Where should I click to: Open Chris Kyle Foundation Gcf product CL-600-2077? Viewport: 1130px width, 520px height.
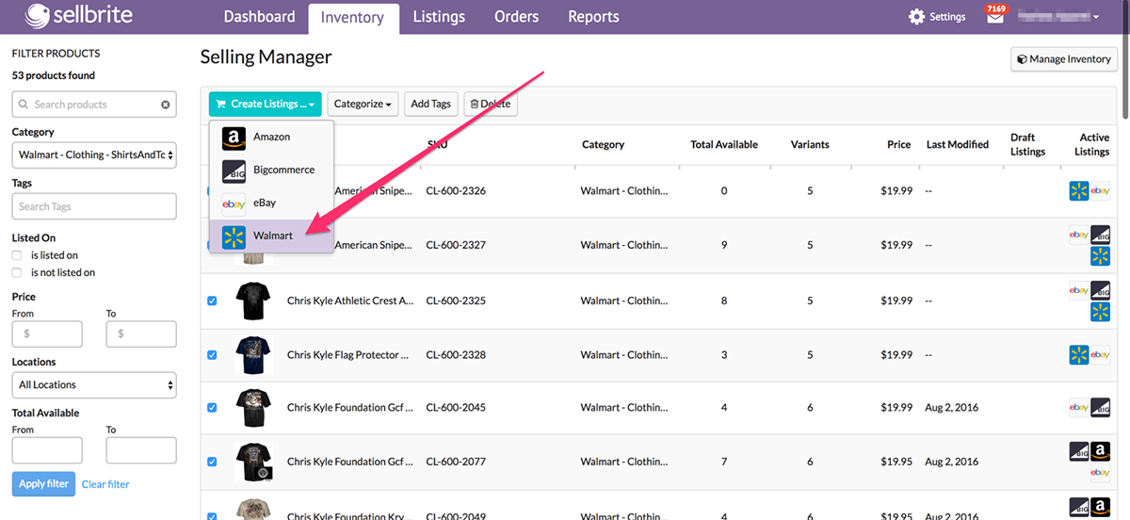(350, 462)
